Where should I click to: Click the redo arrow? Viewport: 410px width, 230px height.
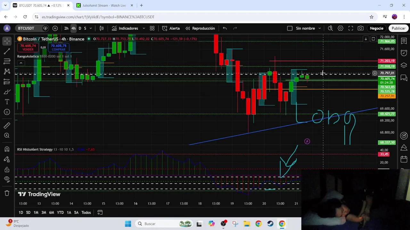[x=235, y=28]
